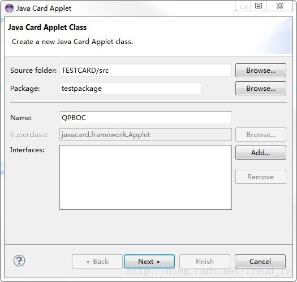Screen dimensions: 297x282
Task: Browse for the Package
Action: 261,88
